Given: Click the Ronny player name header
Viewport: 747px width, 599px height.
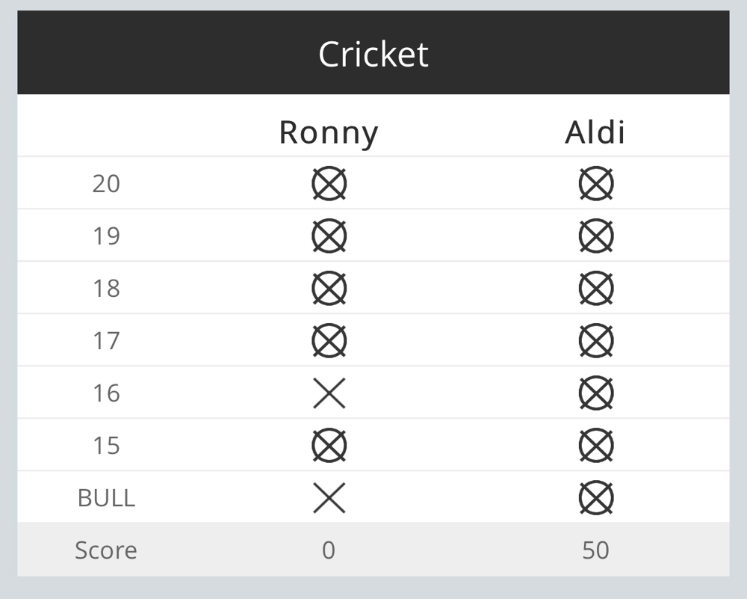Looking at the screenshot, I should coord(329,133).
